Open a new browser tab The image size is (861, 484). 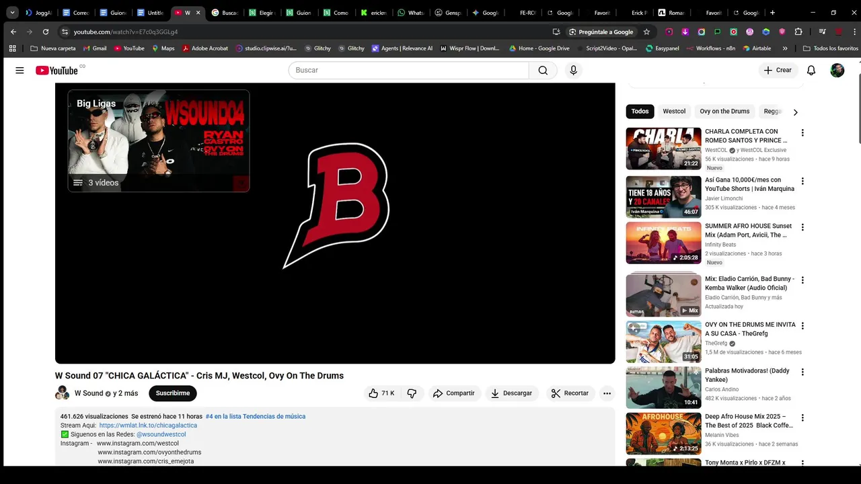(772, 13)
